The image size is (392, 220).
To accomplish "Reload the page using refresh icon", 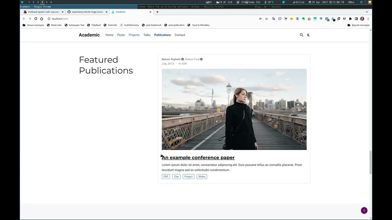I will tap(36, 19).
